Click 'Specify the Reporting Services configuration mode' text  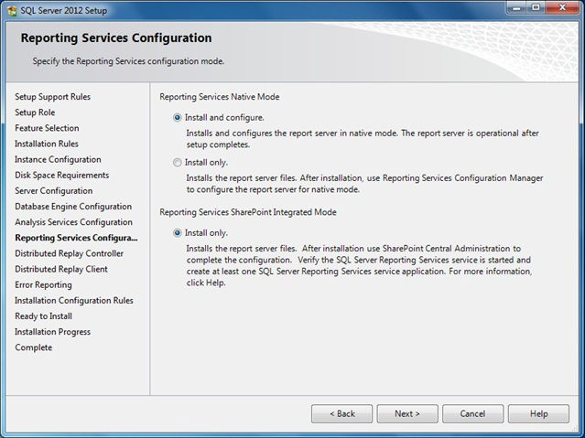click(128, 61)
